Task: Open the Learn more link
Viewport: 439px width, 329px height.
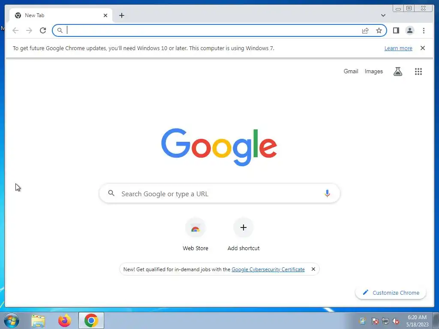Action: tap(398, 48)
